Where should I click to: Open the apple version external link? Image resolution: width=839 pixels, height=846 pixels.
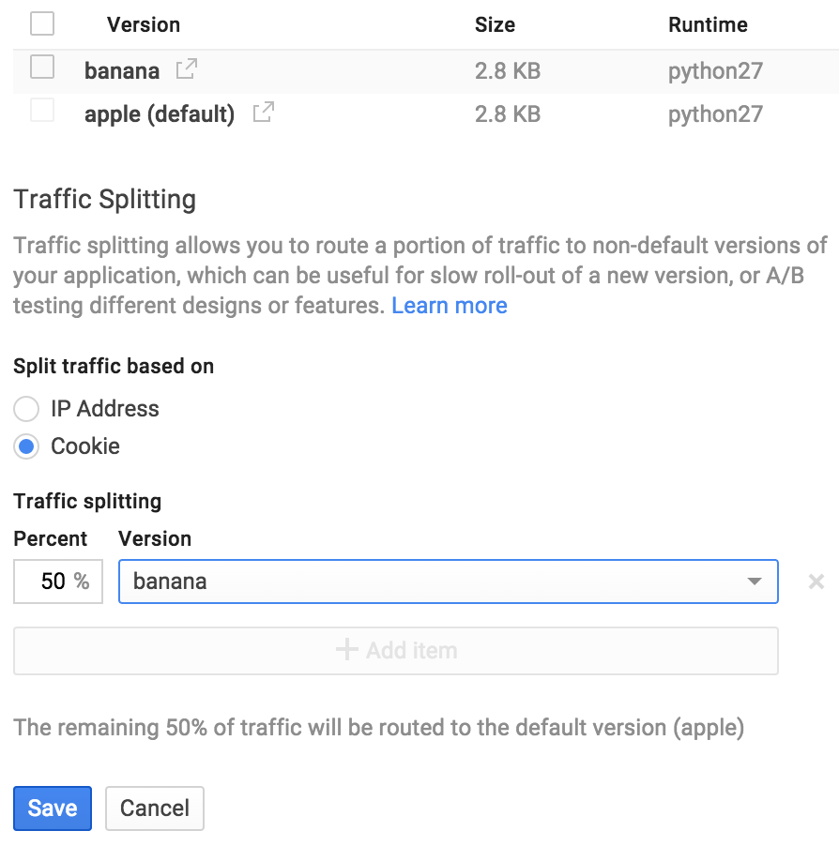[263, 113]
